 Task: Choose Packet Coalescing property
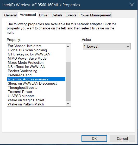36,71
